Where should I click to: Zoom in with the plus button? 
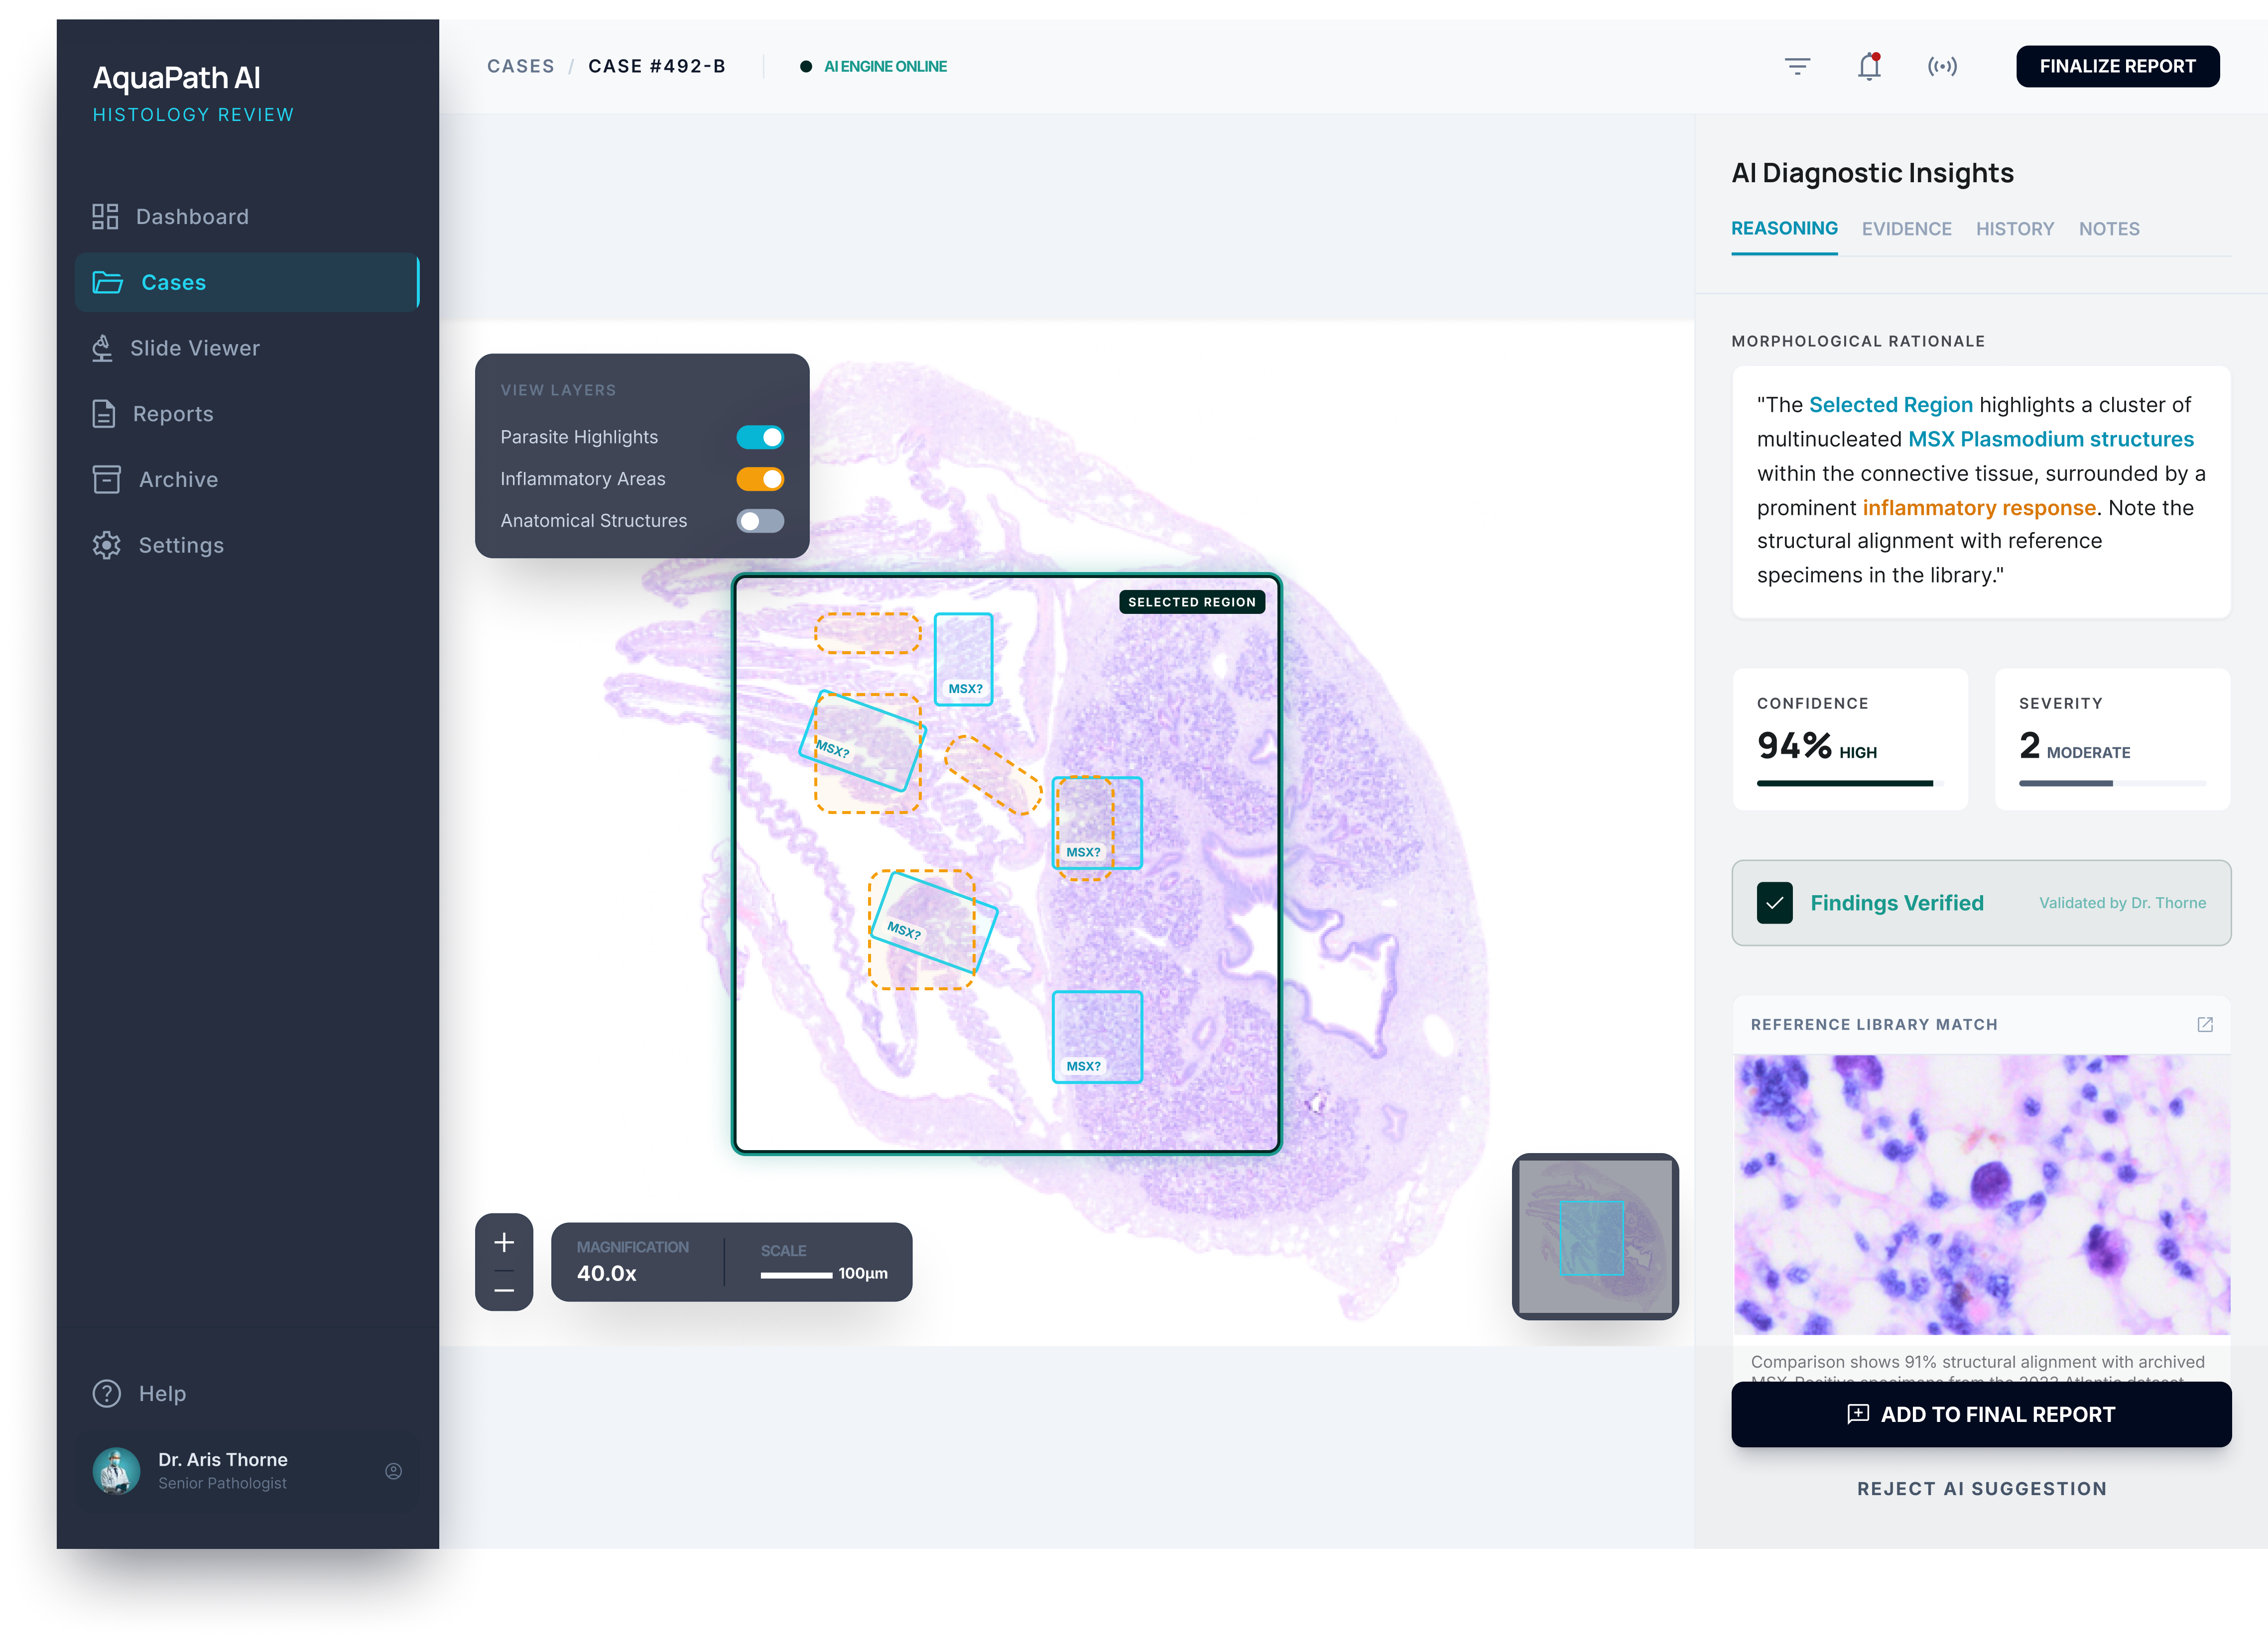click(x=504, y=1242)
